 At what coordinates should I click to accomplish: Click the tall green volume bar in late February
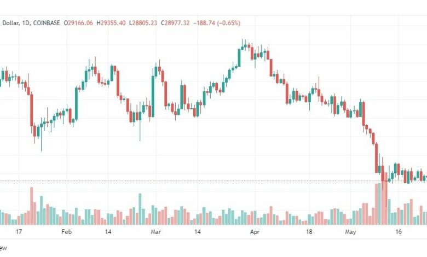click(140, 209)
